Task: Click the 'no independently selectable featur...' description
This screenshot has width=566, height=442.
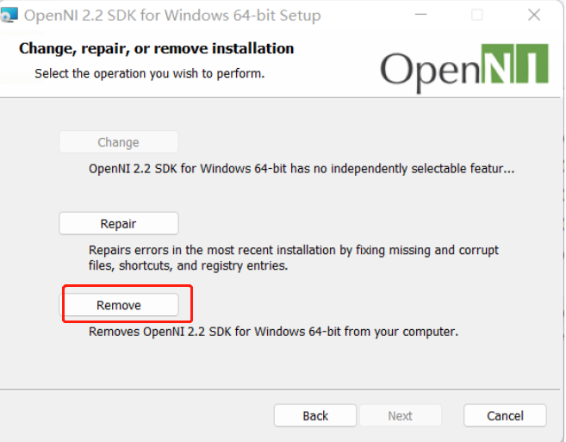Action: point(302,169)
